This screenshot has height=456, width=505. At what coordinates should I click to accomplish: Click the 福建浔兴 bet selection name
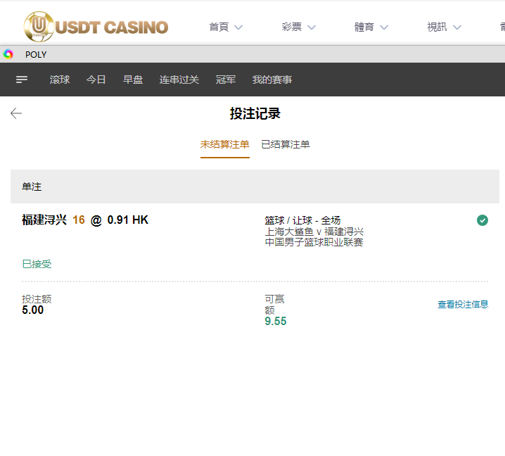click(x=44, y=220)
